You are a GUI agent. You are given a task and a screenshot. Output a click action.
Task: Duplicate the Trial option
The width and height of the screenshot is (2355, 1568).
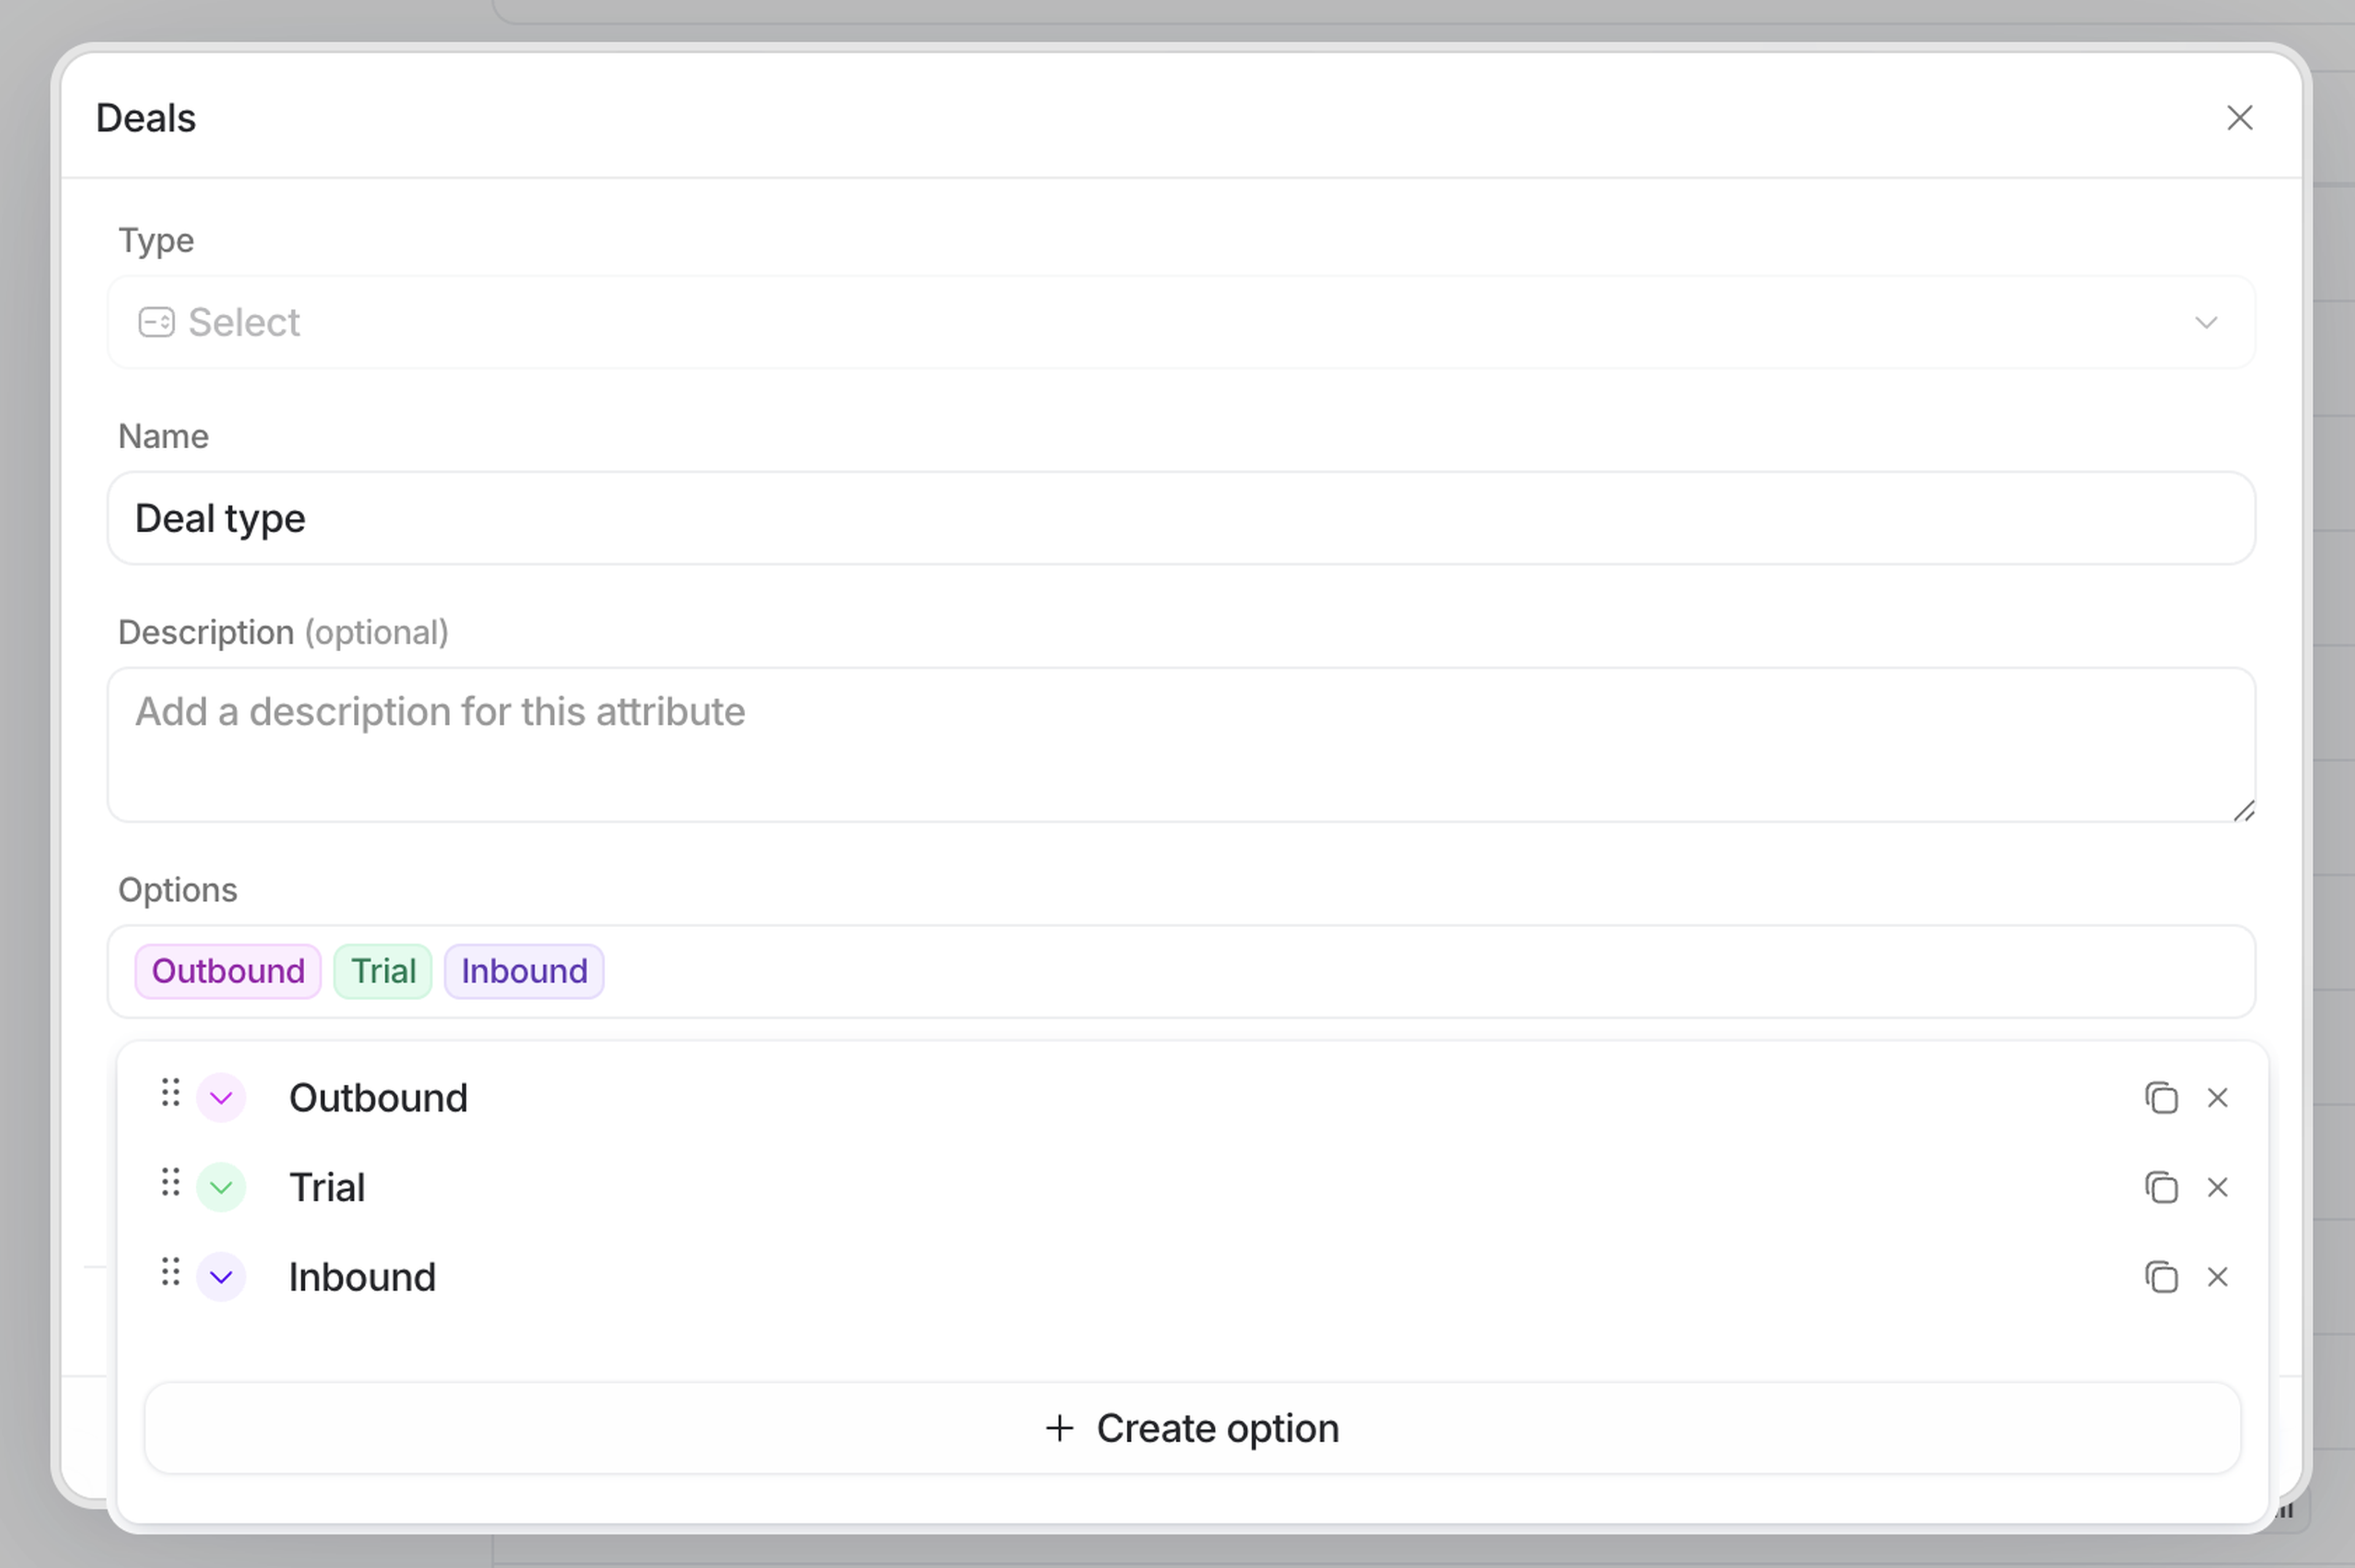(x=2161, y=1188)
